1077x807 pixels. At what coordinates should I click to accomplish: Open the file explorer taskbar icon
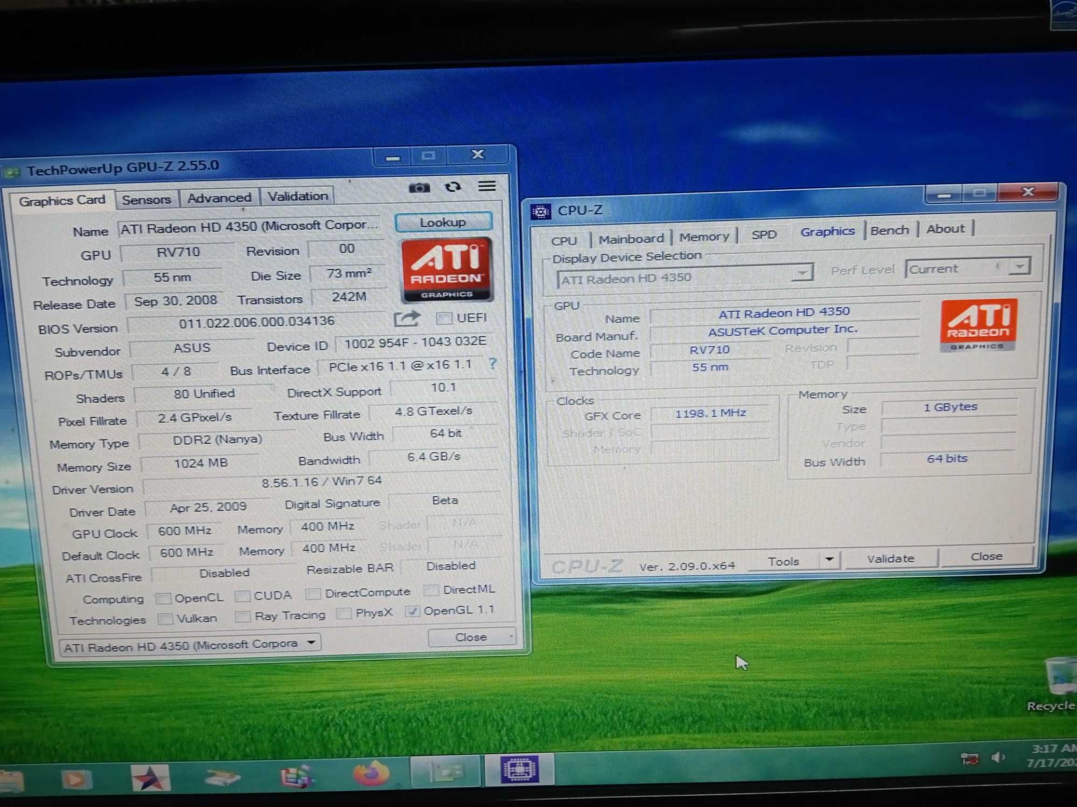click(11, 781)
